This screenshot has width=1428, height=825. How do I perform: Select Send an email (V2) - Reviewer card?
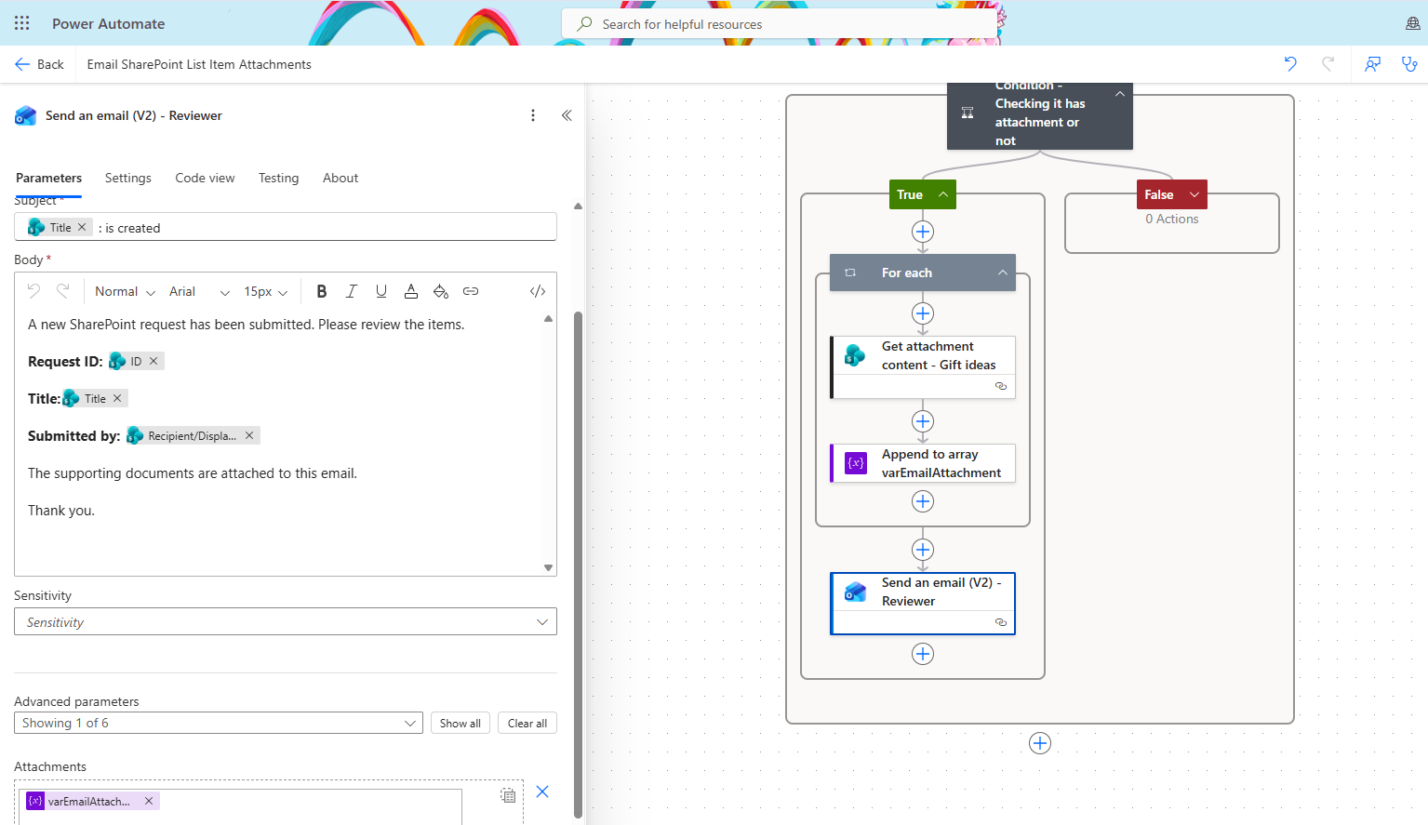(923, 604)
